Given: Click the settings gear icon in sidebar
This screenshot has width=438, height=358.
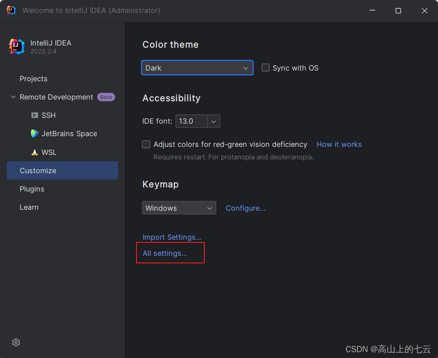Looking at the screenshot, I should click(16, 342).
